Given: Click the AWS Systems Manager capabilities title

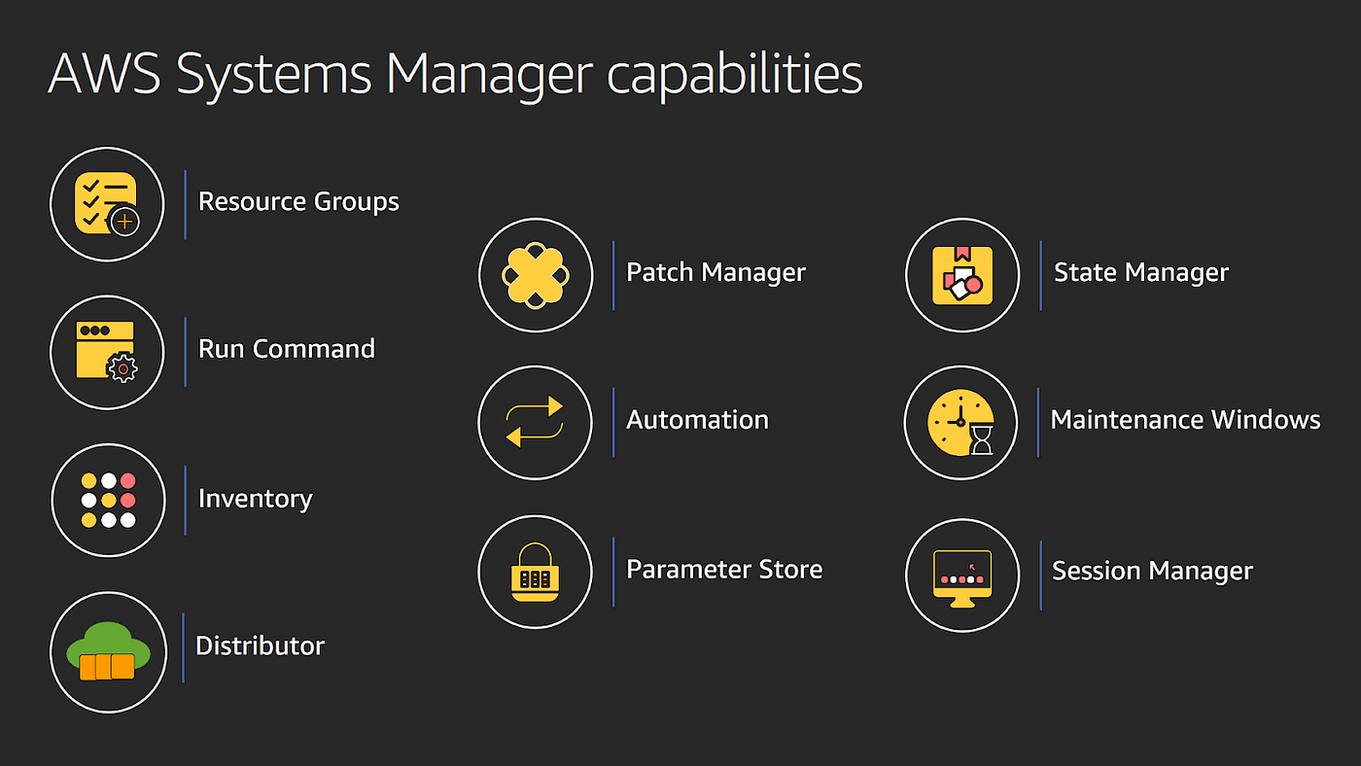Looking at the screenshot, I should pyautogui.click(x=454, y=73).
